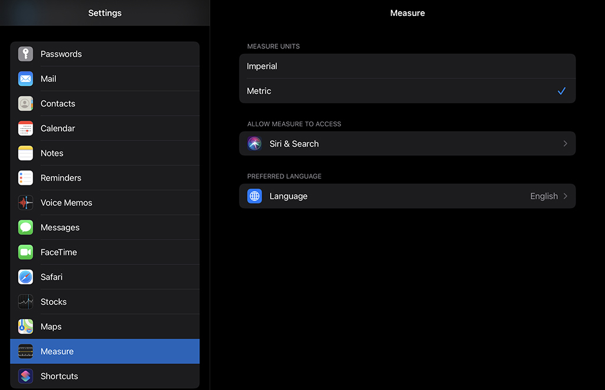The image size is (605, 390).
Task: Open the Language preference row
Action: pos(408,196)
